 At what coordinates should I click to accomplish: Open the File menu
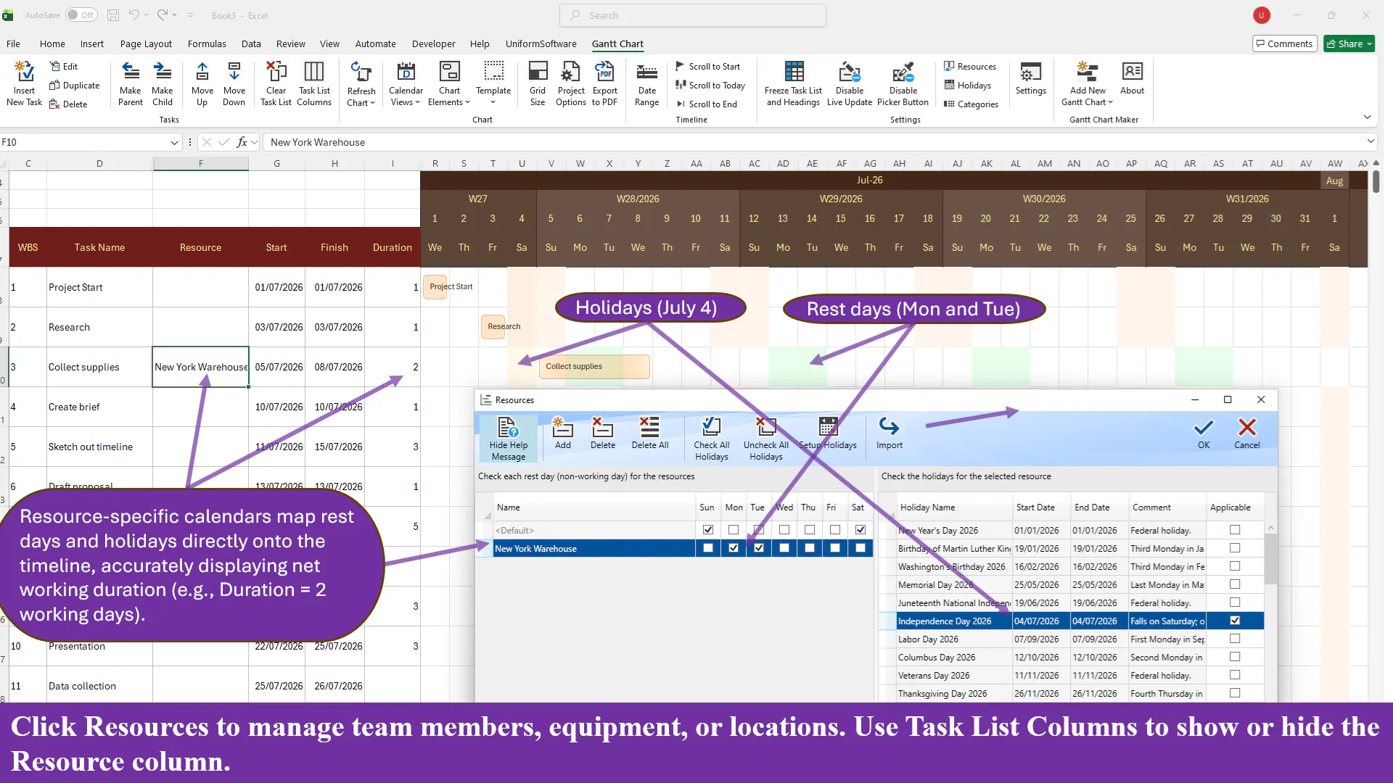(x=13, y=43)
